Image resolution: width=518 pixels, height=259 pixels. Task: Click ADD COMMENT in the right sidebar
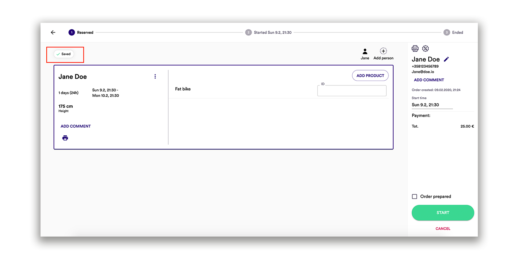pos(429,80)
